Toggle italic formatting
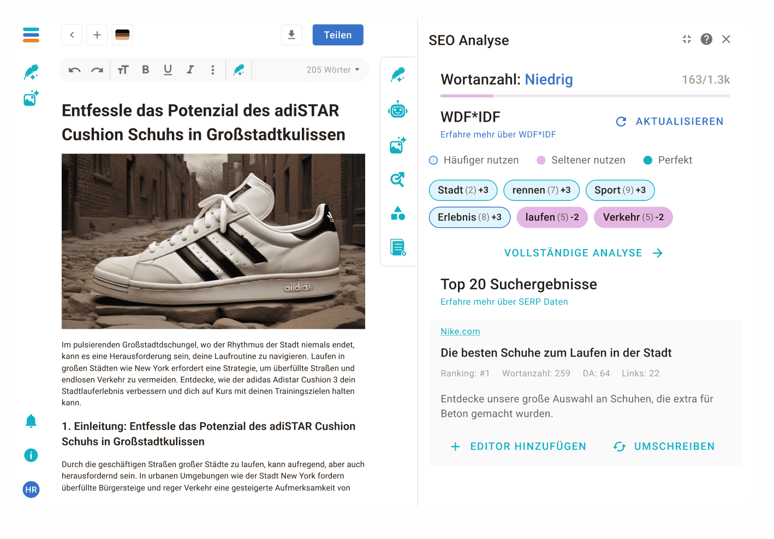774x539 pixels. [190, 70]
